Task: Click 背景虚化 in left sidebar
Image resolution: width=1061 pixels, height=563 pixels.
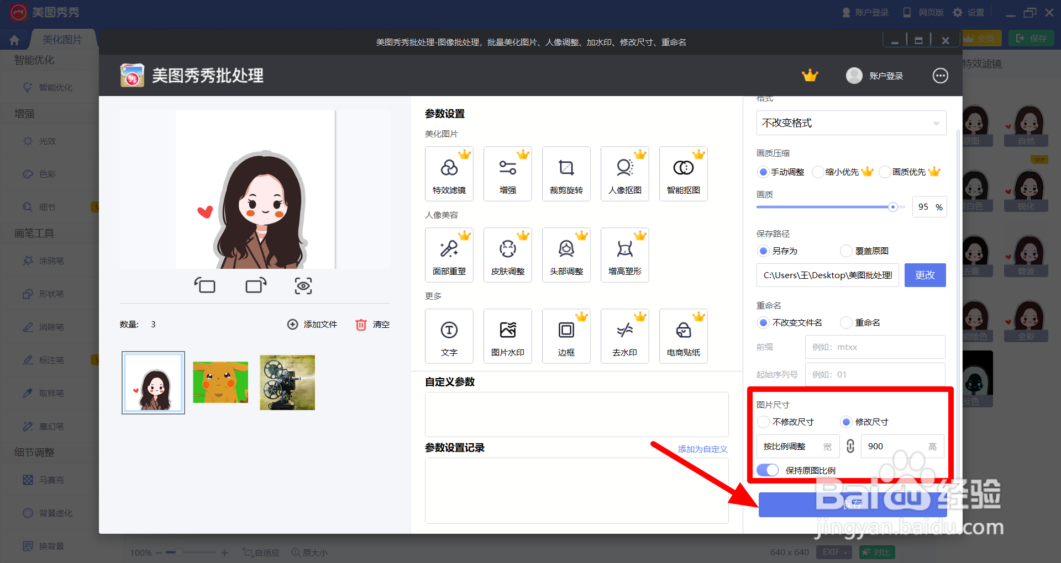Action: [x=48, y=513]
